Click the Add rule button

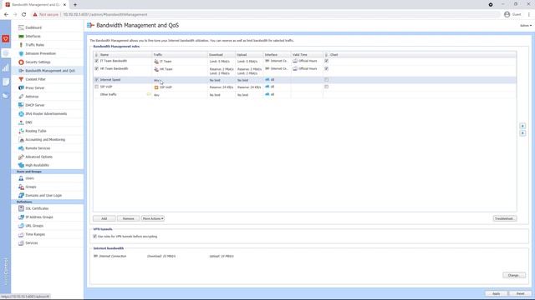click(104, 218)
